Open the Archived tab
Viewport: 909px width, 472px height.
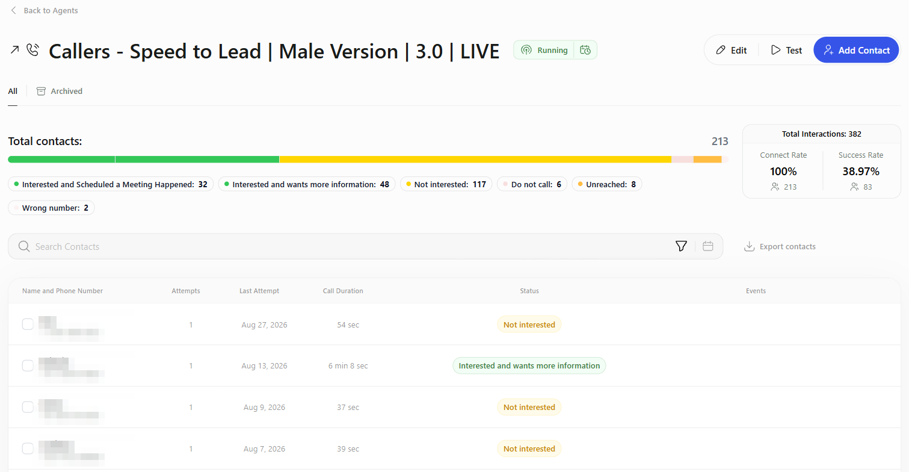(x=60, y=92)
